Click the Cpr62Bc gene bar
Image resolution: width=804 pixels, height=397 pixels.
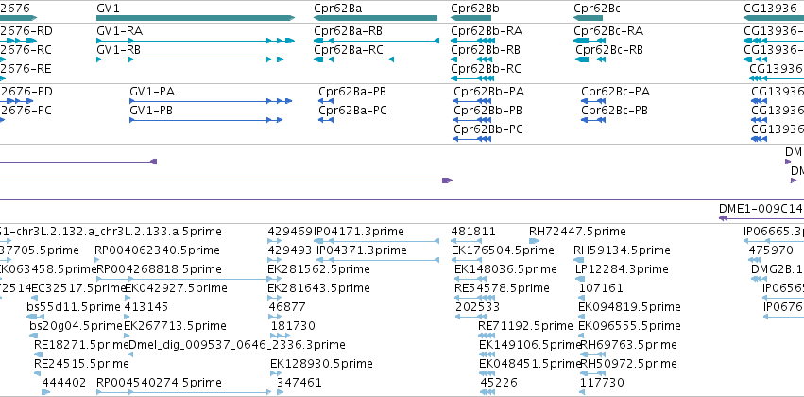click(x=588, y=18)
